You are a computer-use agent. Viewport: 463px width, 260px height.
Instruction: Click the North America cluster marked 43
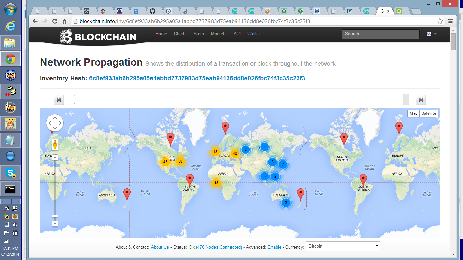click(165, 162)
